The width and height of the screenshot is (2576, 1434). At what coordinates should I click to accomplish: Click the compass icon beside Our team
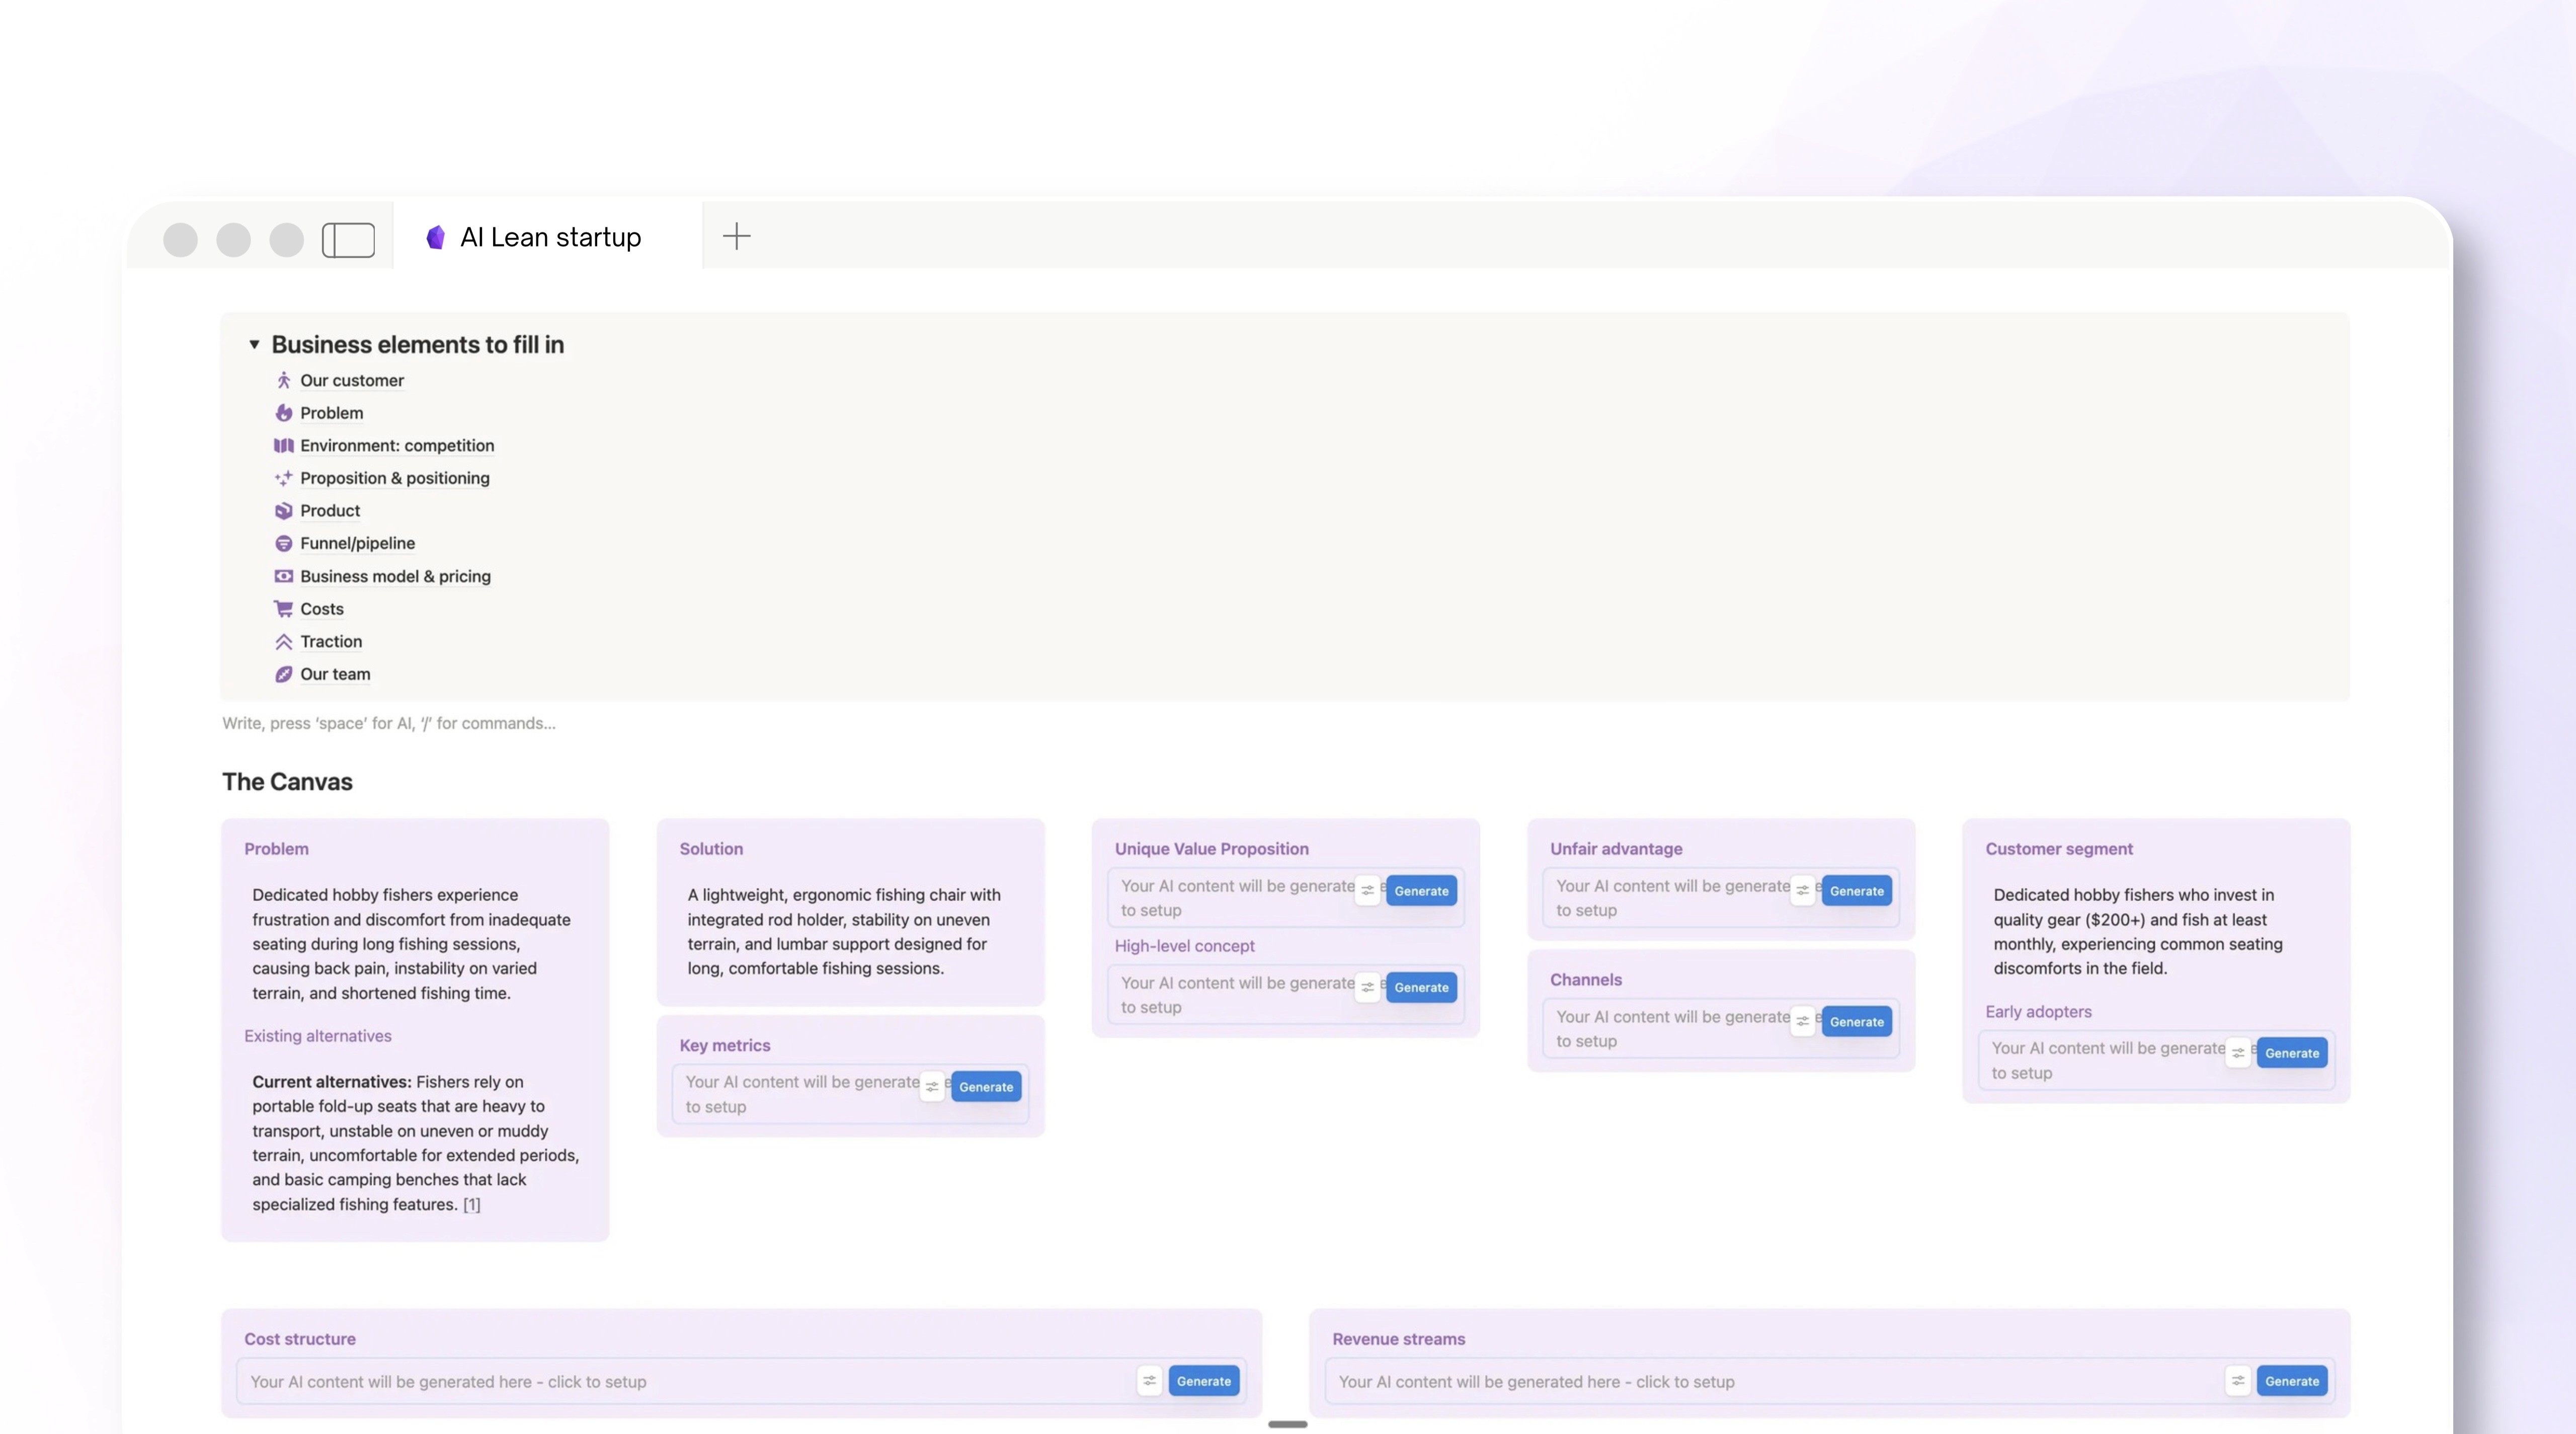[x=284, y=674]
